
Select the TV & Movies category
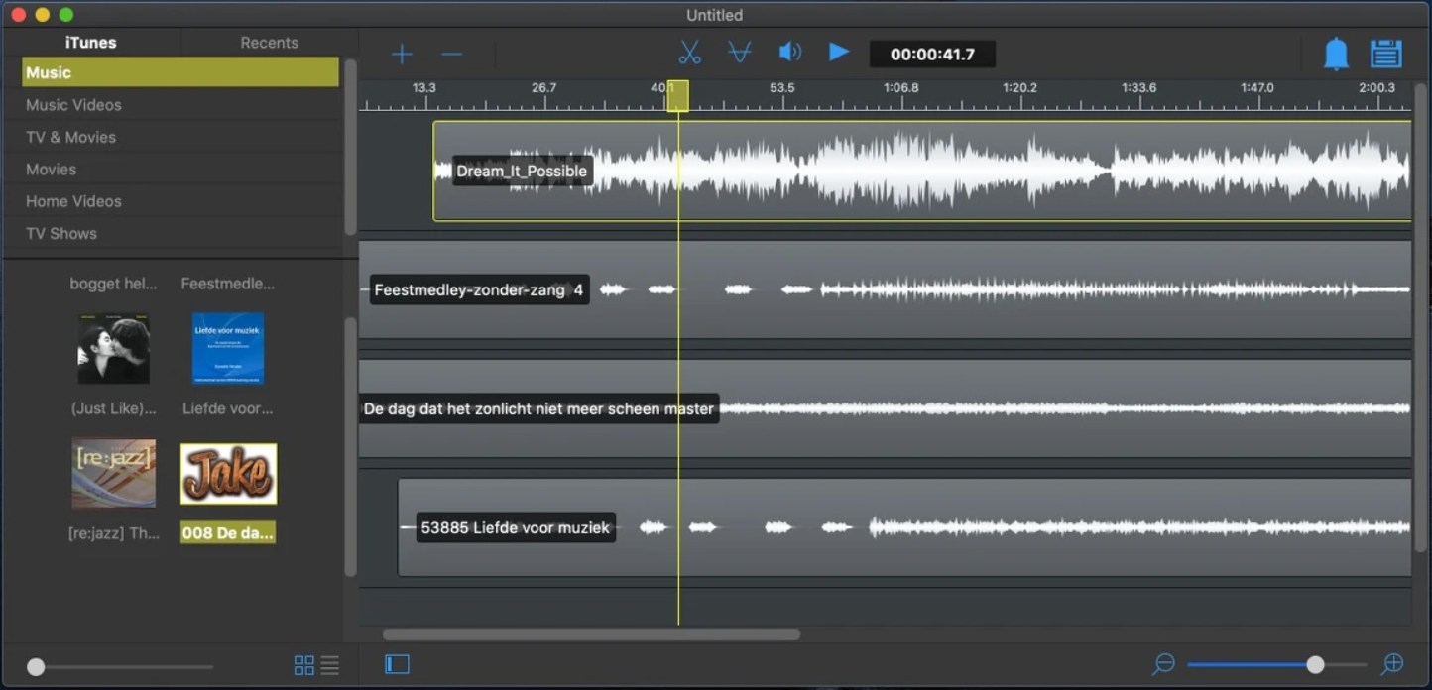click(180, 137)
